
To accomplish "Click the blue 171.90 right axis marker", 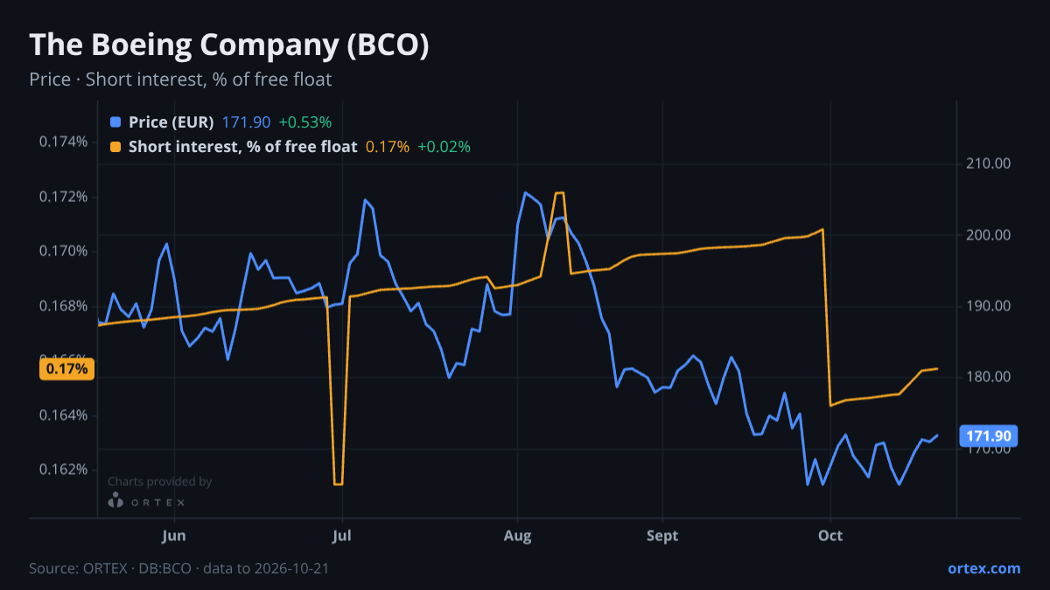I will [990, 435].
